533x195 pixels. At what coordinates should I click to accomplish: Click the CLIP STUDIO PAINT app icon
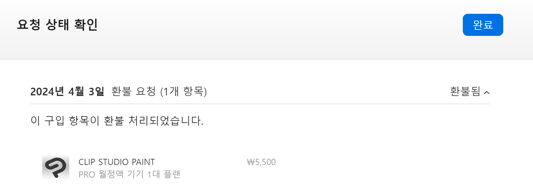(55, 167)
